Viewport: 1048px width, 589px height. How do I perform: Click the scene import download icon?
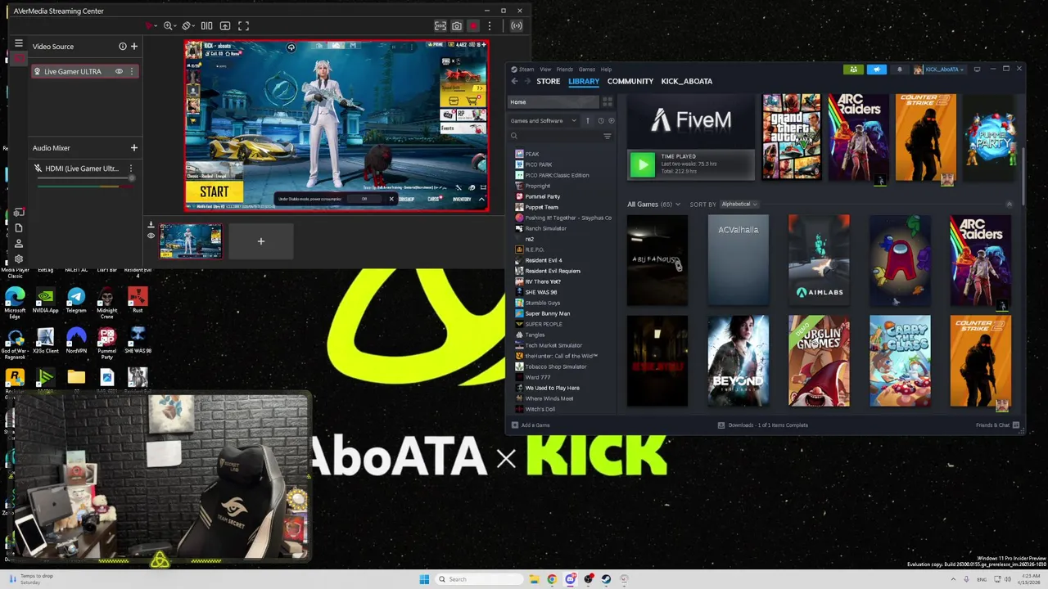[151, 225]
